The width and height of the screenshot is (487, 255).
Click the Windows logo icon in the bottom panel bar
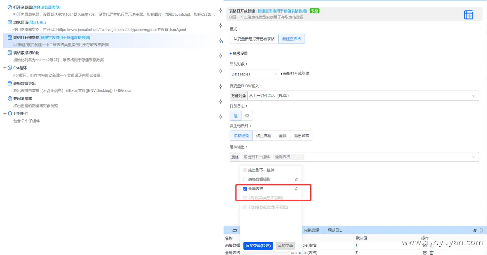[x=475, y=230]
